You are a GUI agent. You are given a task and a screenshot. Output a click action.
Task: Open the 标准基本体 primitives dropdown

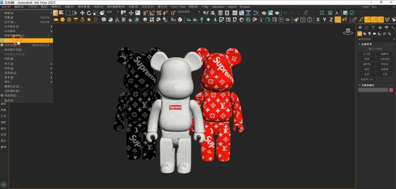coord(376,39)
